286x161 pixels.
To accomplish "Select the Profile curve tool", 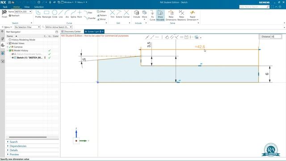I will 38,14.
